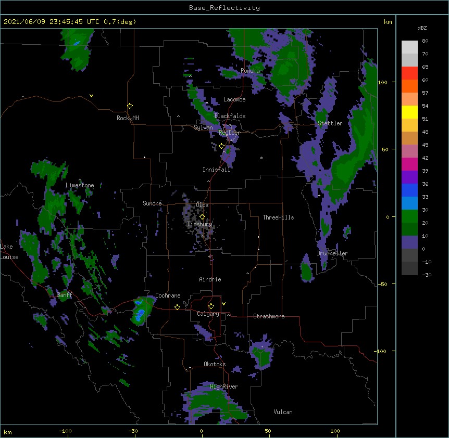
Task: Click the white asterisk marker above Limestone
Action: click(x=80, y=180)
